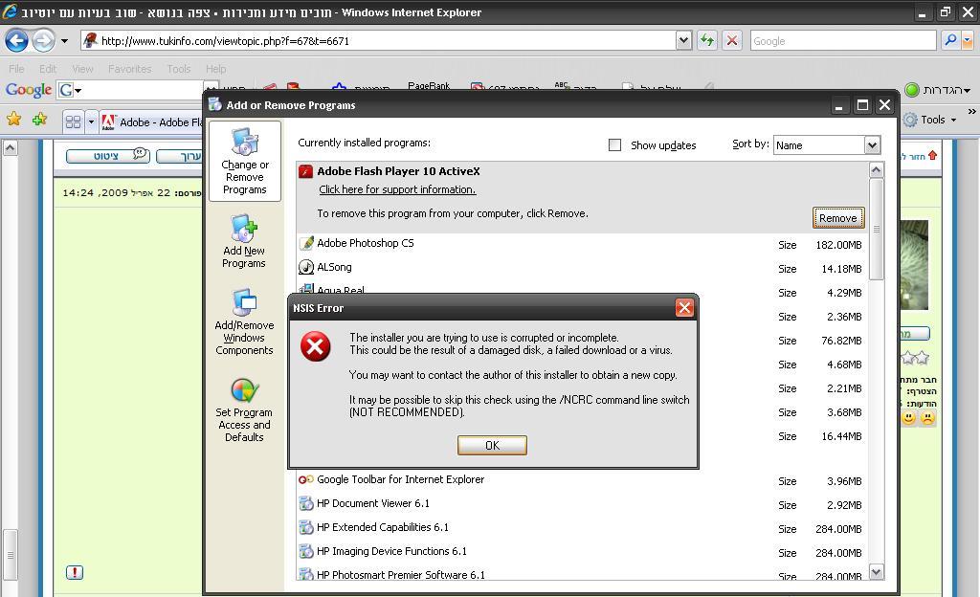The width and height of the screenshot is (980, 597).
Task: Select the Add New Programs icon
Action: [x=244, y=241]
